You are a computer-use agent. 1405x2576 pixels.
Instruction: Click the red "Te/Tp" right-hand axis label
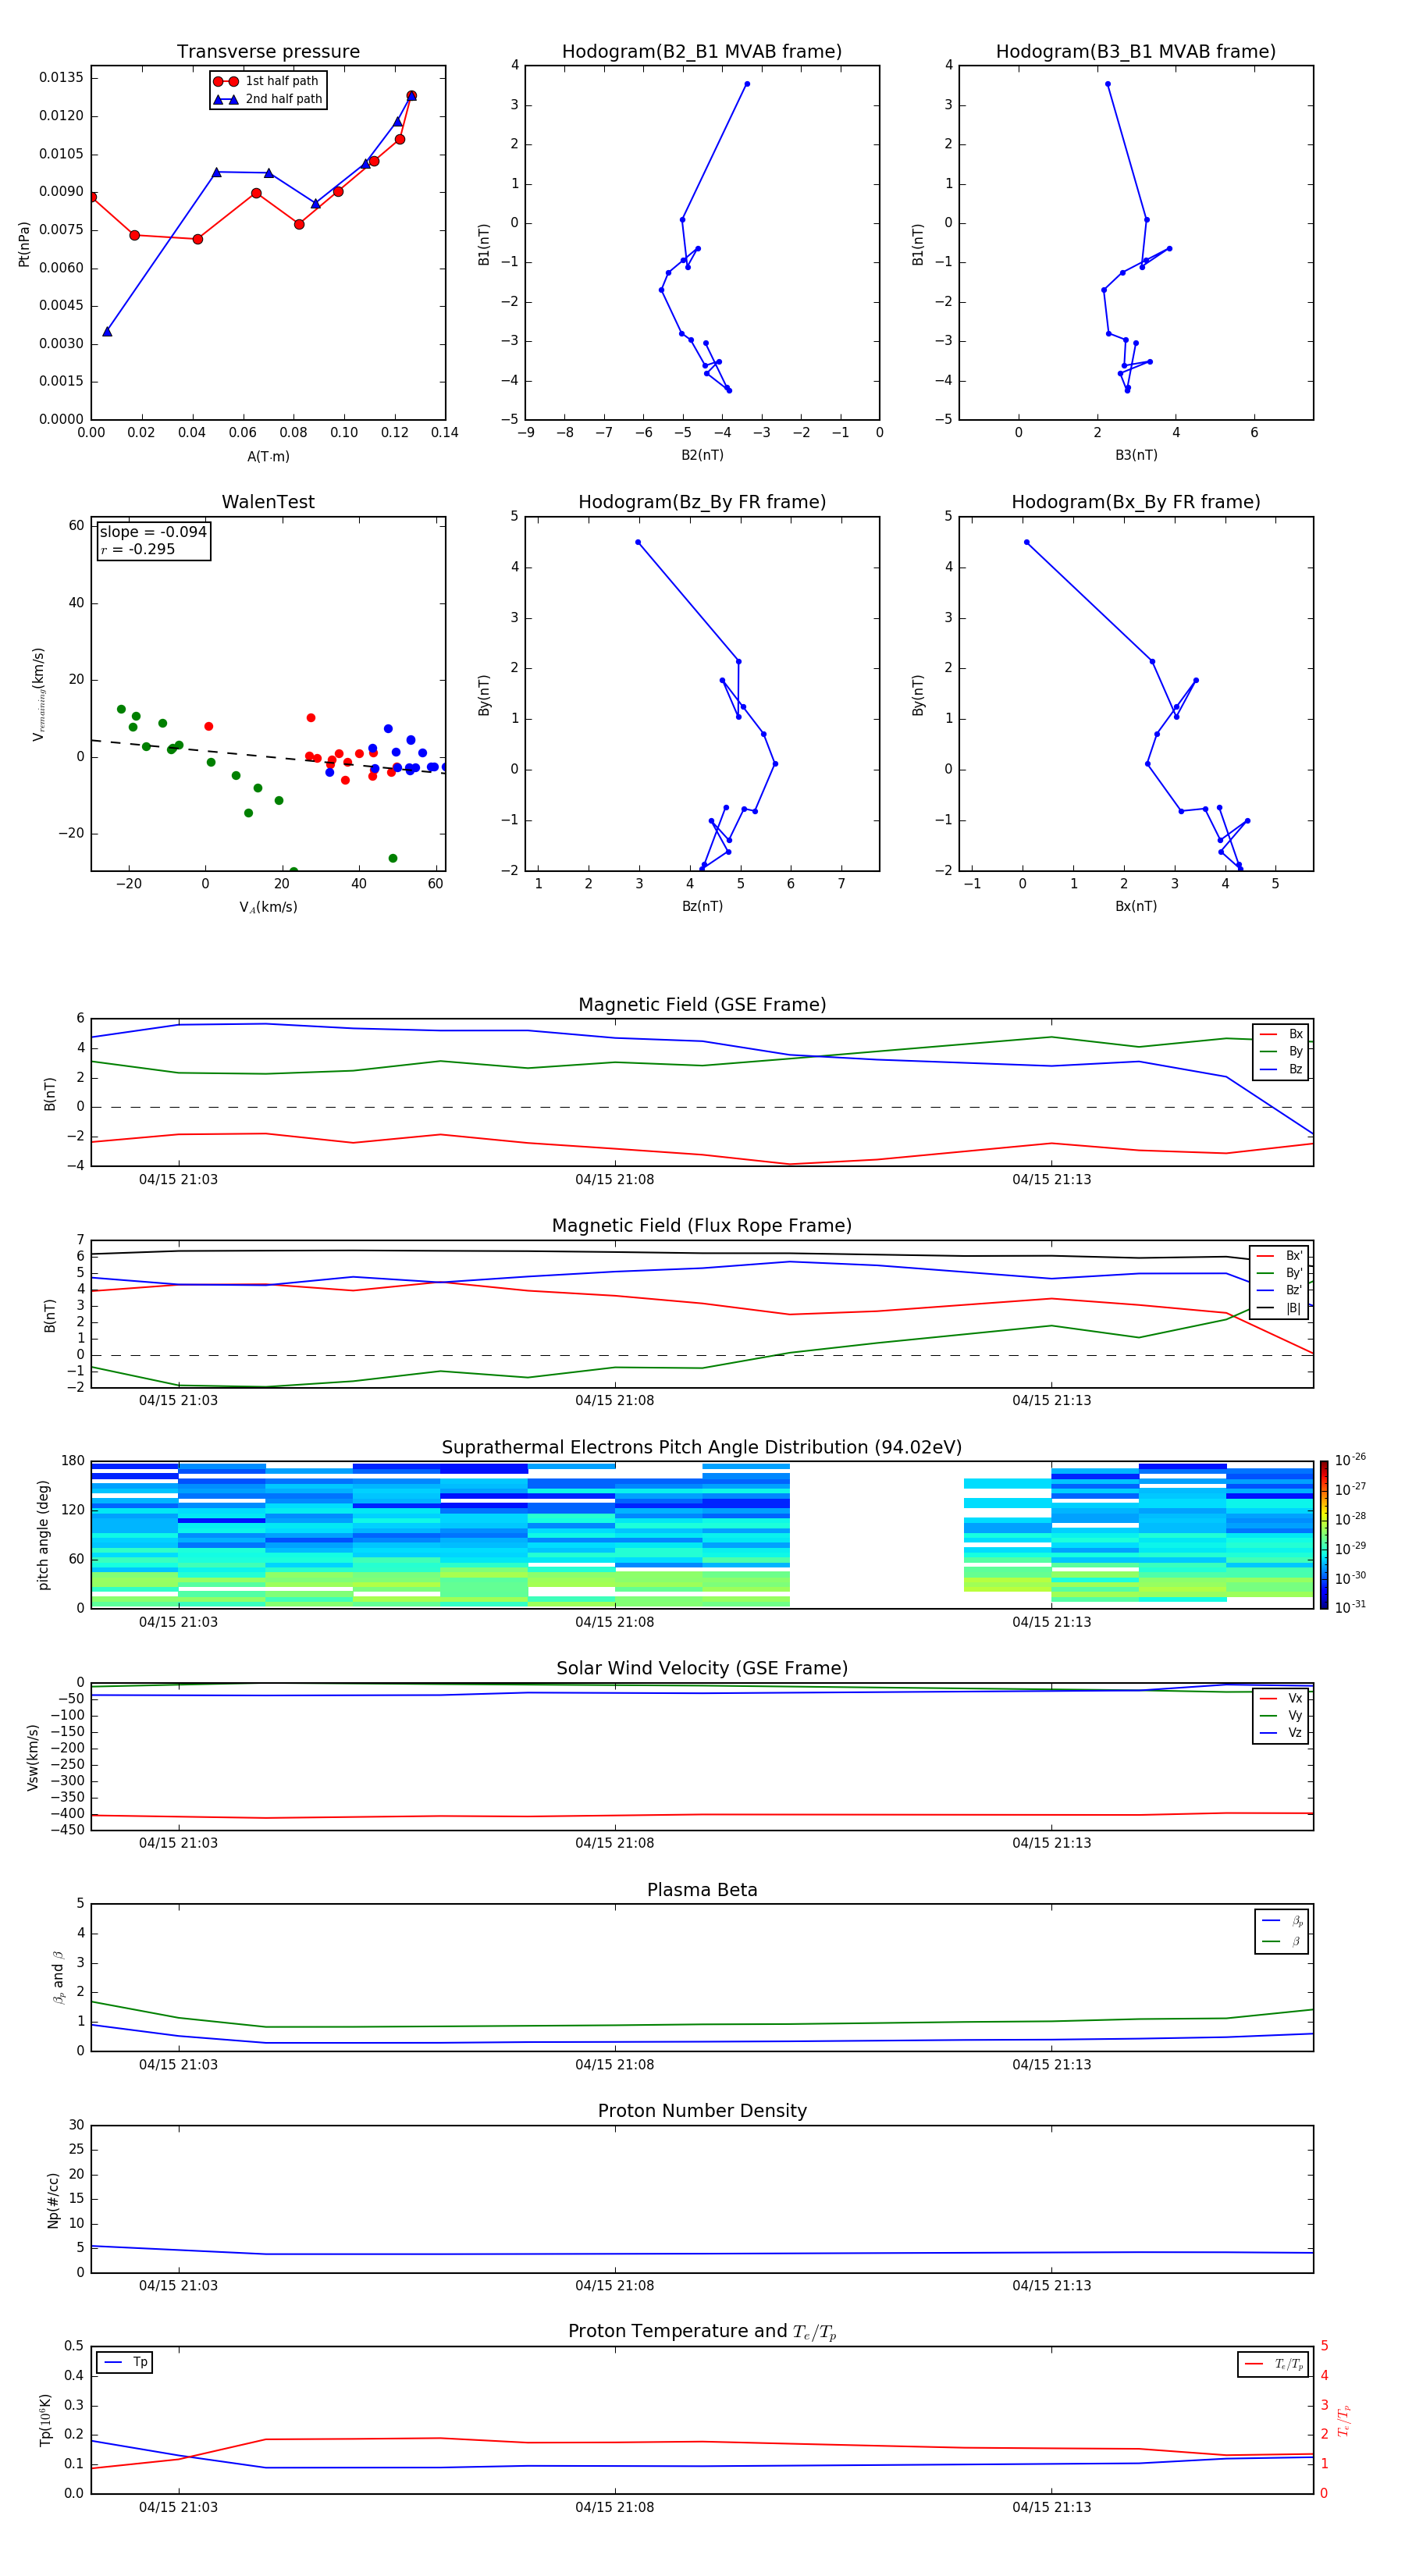[1343, 2420]
